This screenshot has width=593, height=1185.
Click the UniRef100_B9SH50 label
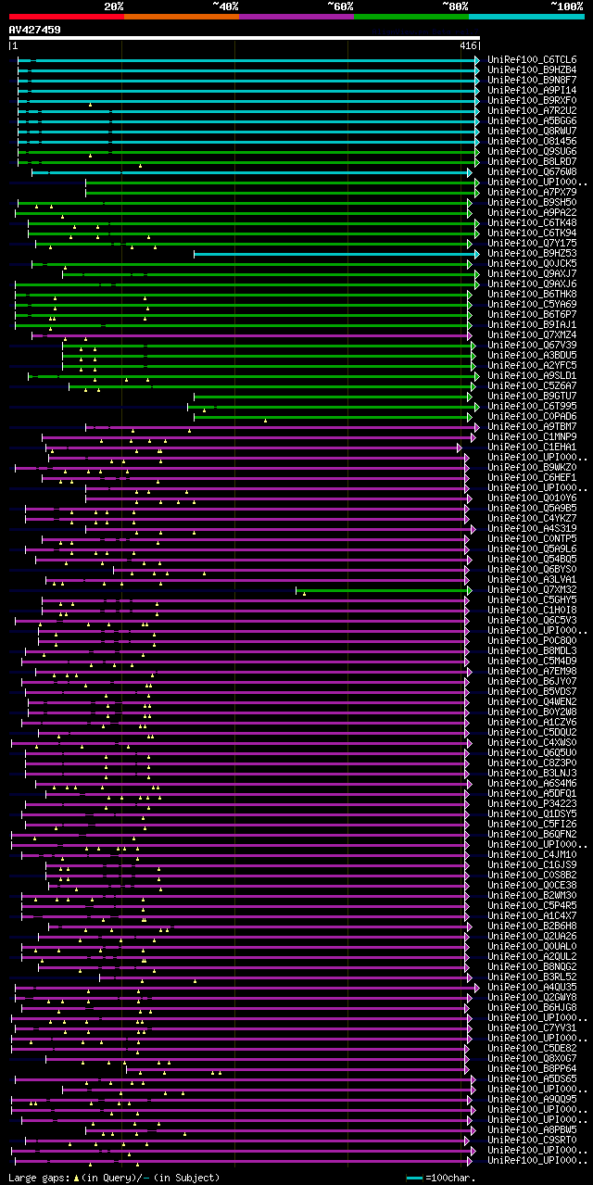pos(531,202)
